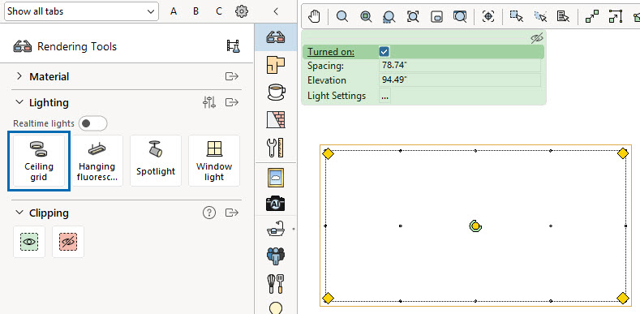Image resolution: width=640 pixels, height=314 pixels.
Task: Click the crosshair target toolbar icon
Action: pos(488,16)
